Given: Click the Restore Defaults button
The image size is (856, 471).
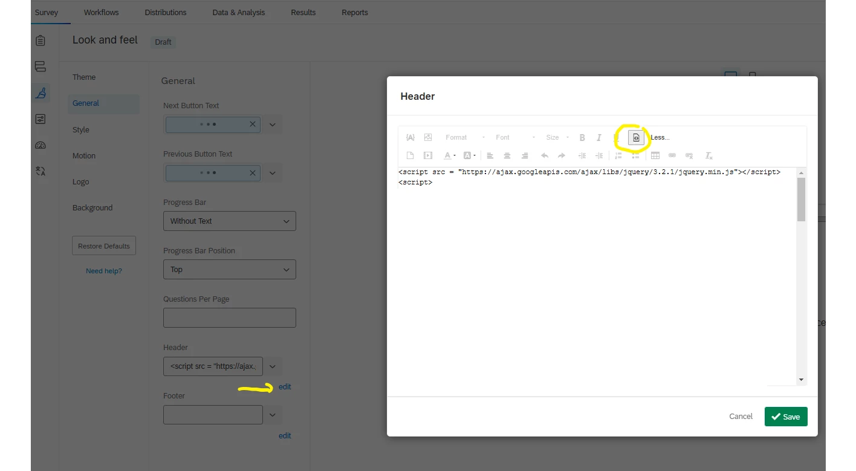Looking at the screenshot, I should coord(104,246).
